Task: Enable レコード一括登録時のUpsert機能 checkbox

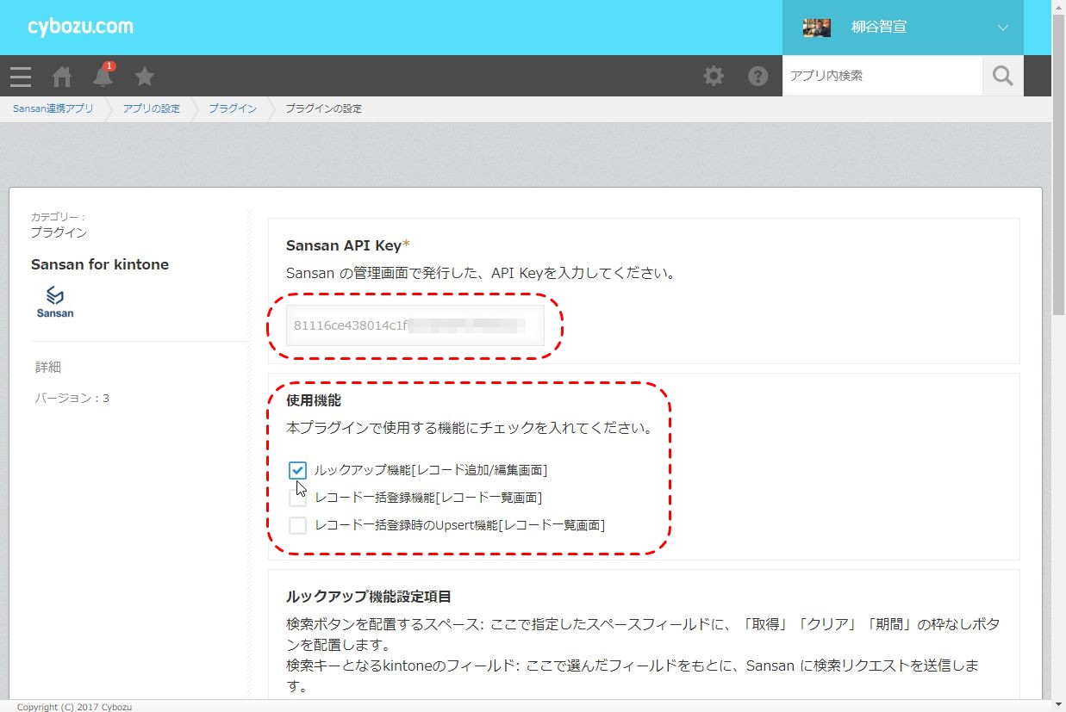Action: 297,525
